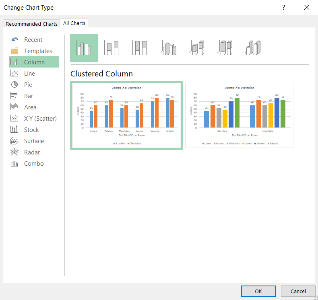Image resolution: width=318 pixels, height=300 pixels.
Task: Select the Pie category label
Action: click(28, 85)
